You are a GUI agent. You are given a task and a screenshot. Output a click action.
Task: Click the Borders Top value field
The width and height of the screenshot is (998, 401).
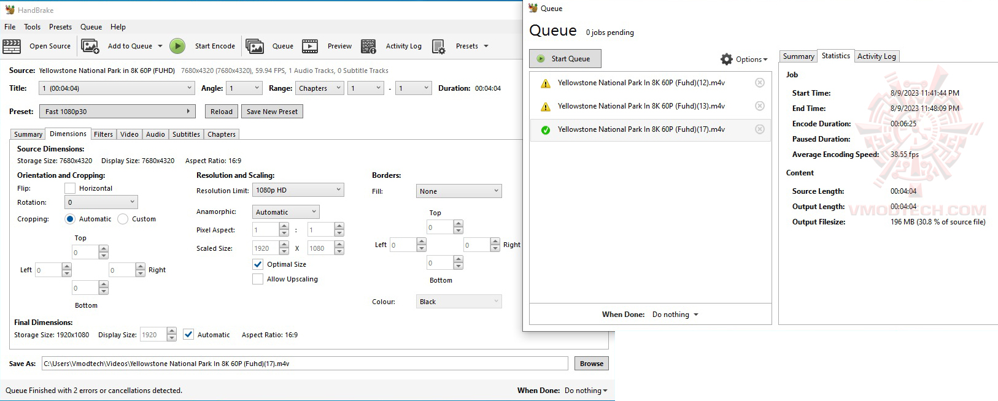440,227
